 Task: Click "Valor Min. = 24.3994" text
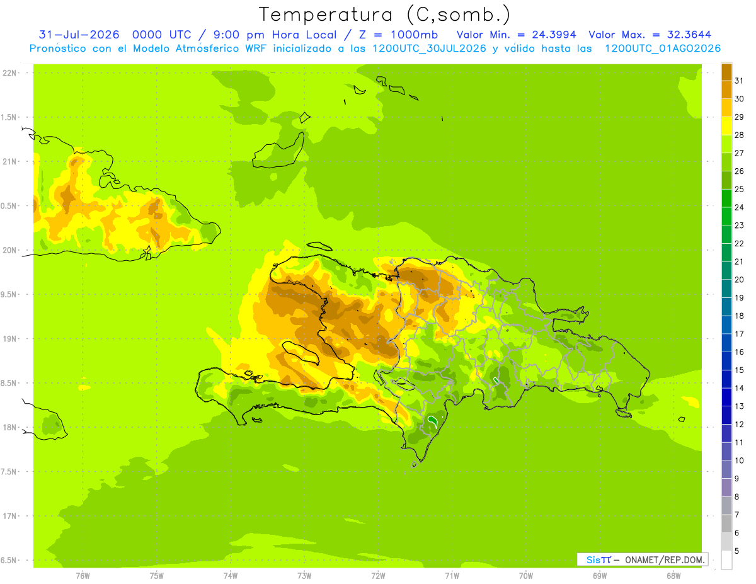[516, 35]
